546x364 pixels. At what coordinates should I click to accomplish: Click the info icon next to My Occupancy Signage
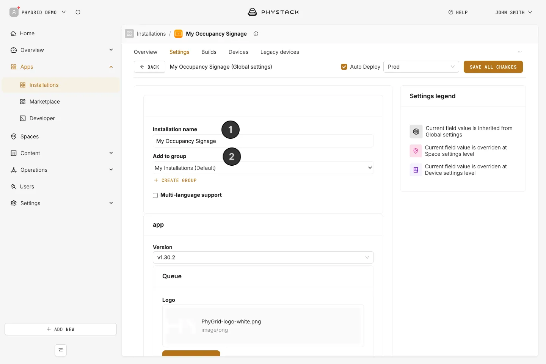(x=256, y=34)
